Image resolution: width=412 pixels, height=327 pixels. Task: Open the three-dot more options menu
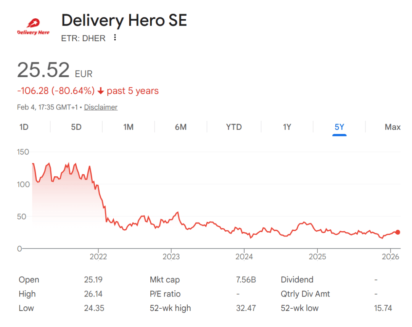click(x=115, y=38)
